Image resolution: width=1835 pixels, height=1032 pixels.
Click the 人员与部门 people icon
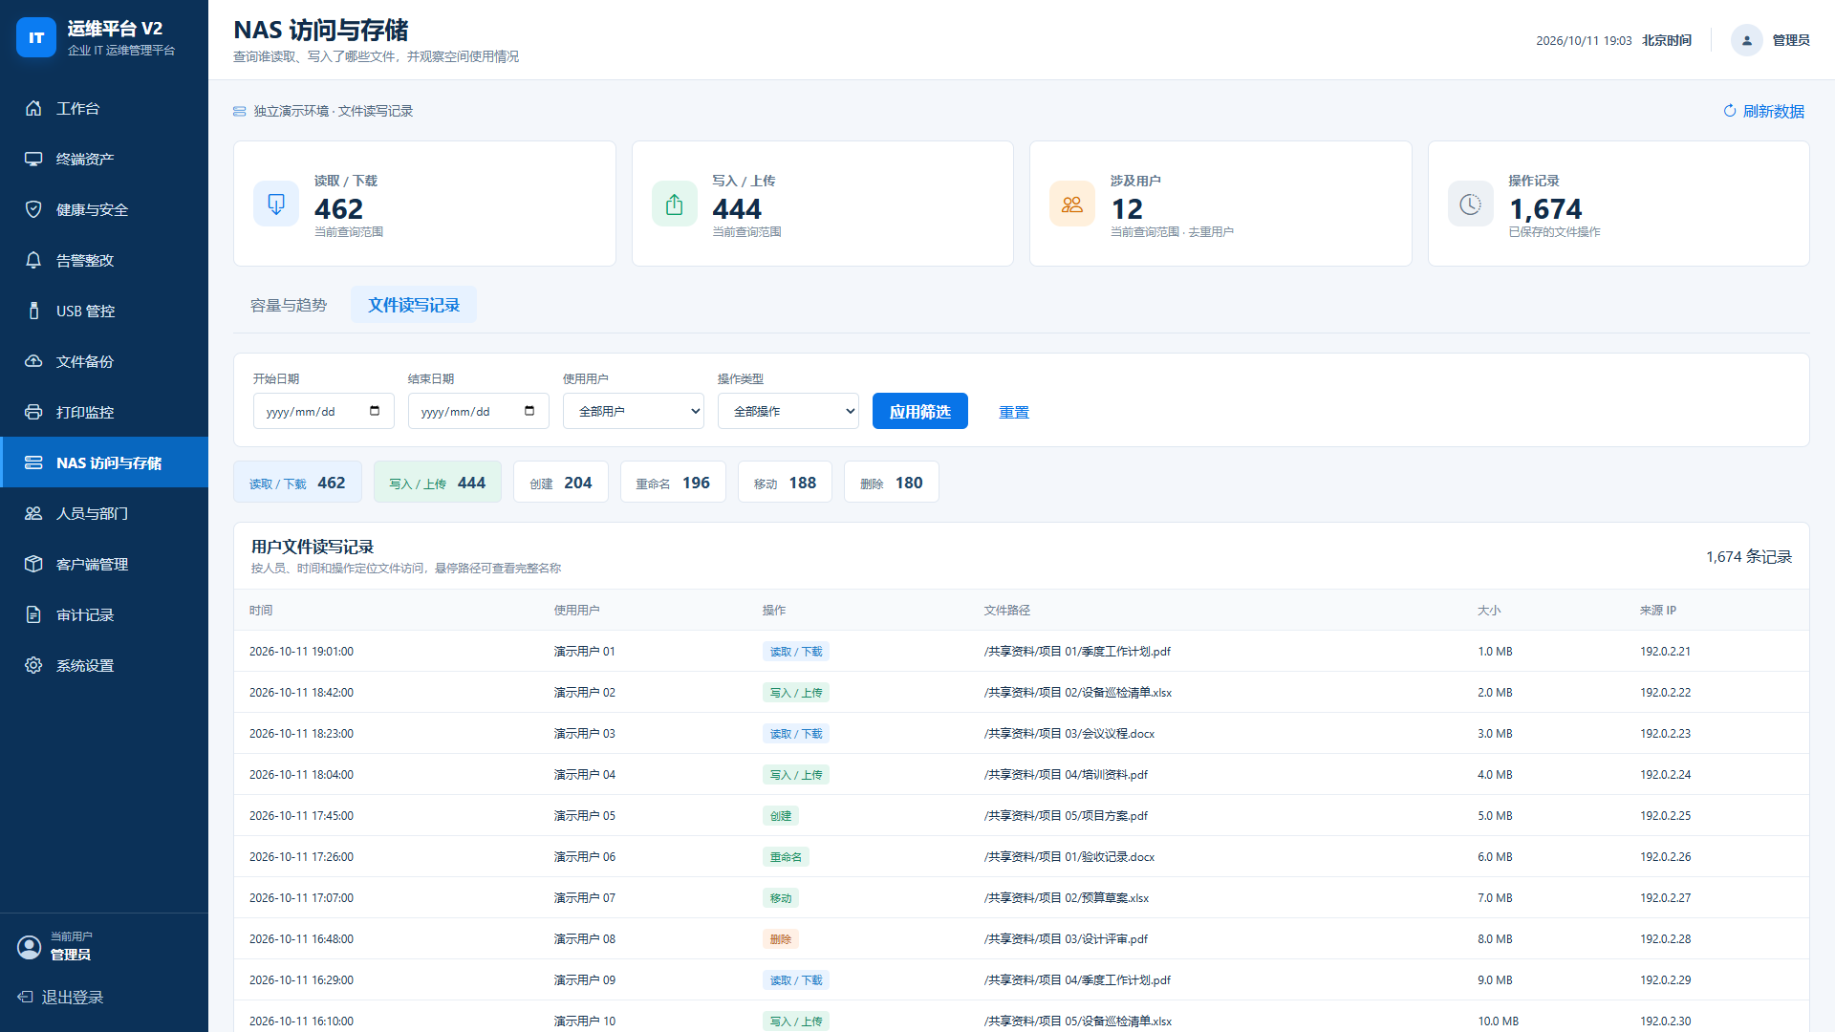pos(33,513)
